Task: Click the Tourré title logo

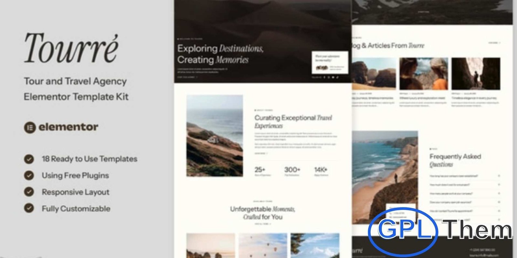Action: click(71, 48)
